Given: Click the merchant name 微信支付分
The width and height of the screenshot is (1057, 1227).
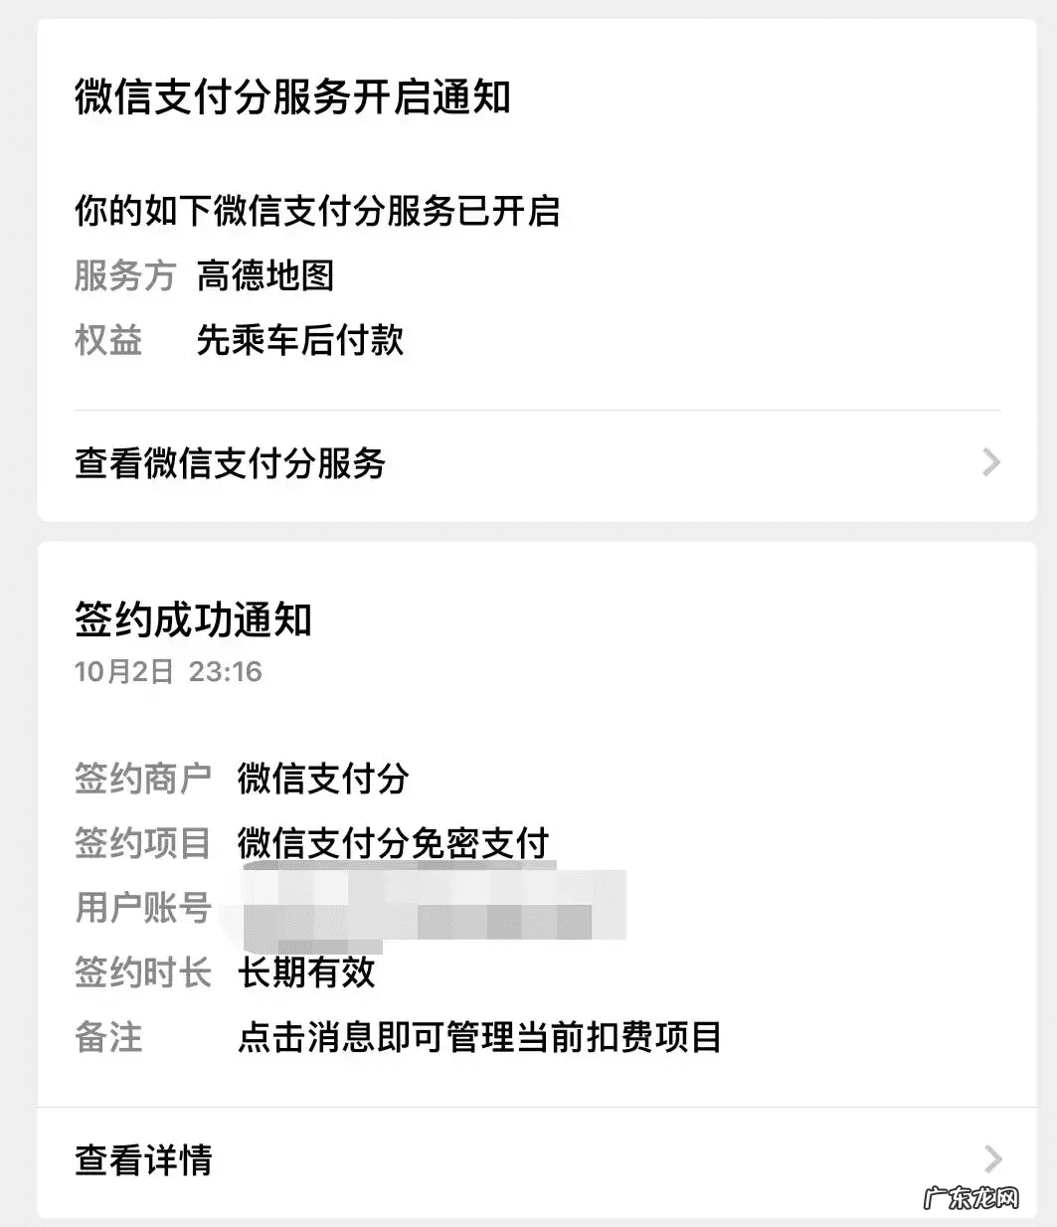Looking at the screenshot, I should [x=323, y=780].
